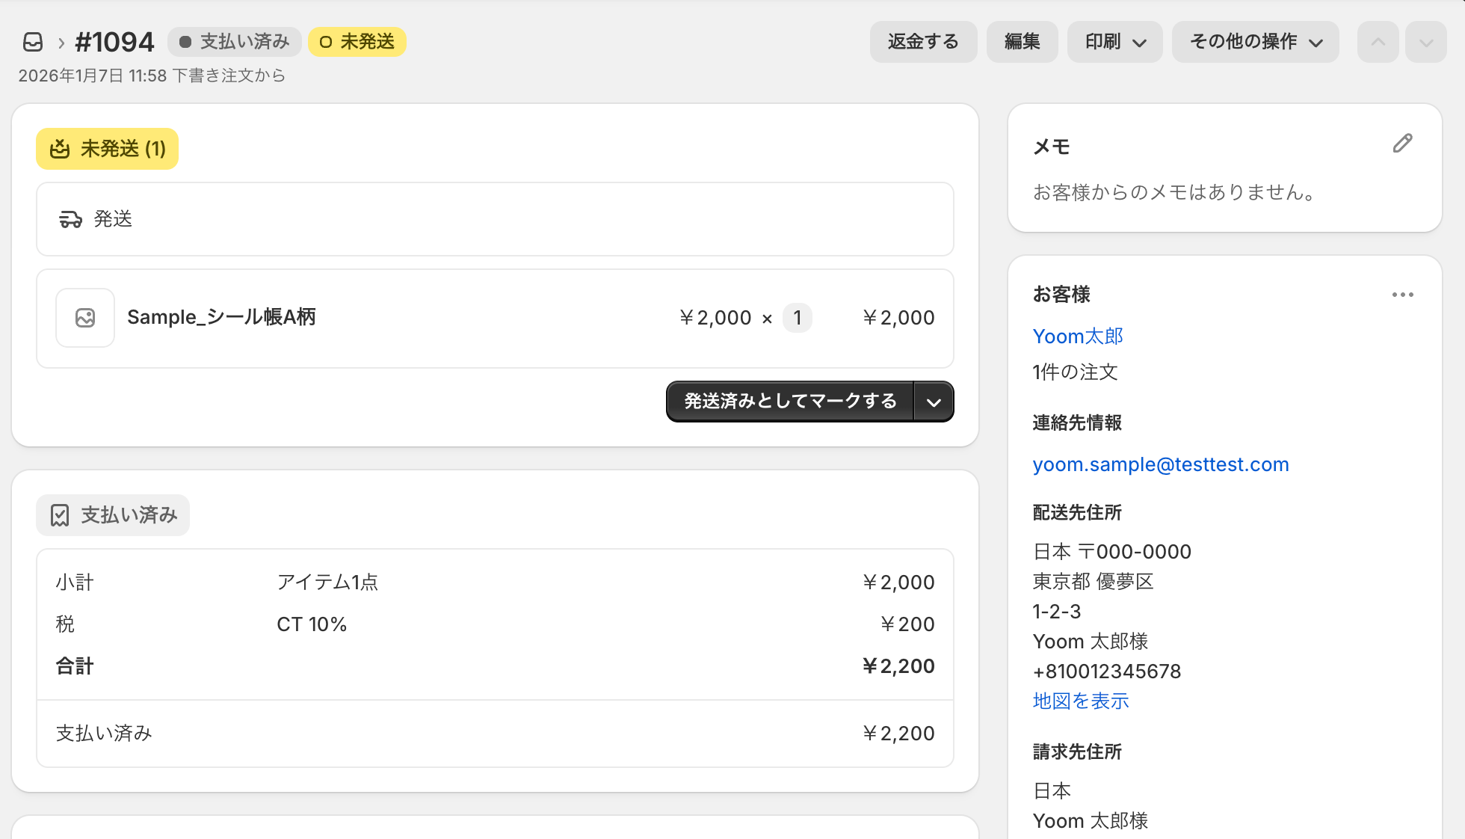Open the その他の操作 more actions dropdown
This screenshot has width=1465, height=839.
coord(1255,42)
